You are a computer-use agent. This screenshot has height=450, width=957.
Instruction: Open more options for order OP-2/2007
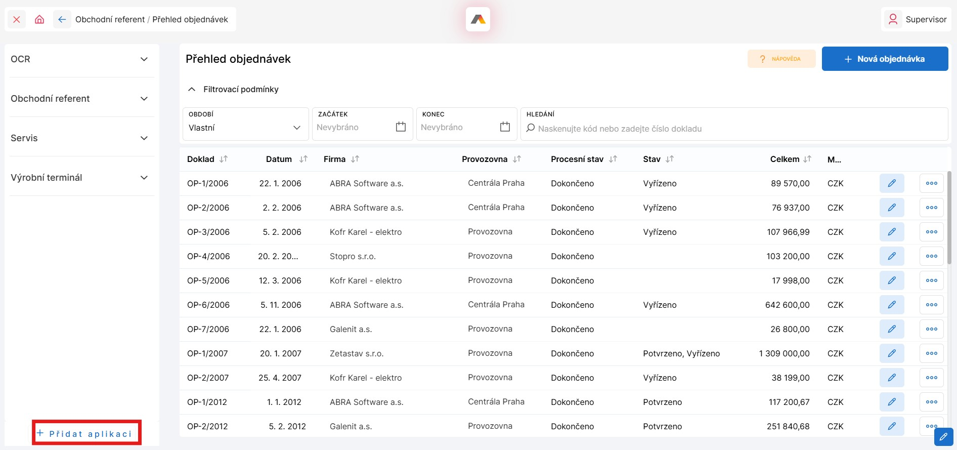point(932,378)
